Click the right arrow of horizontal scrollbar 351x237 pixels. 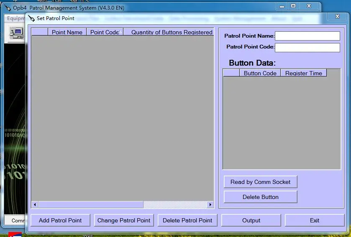click(x=210, y=204)
